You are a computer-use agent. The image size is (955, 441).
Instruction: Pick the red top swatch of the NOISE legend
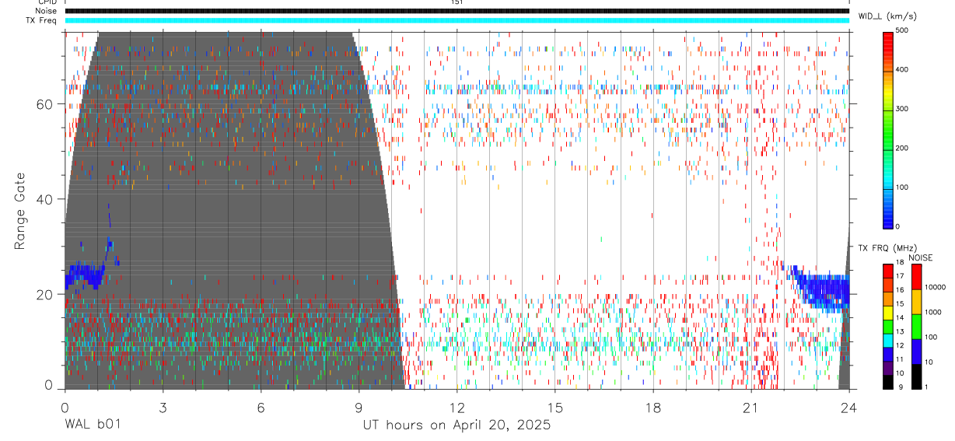[916, 277]
